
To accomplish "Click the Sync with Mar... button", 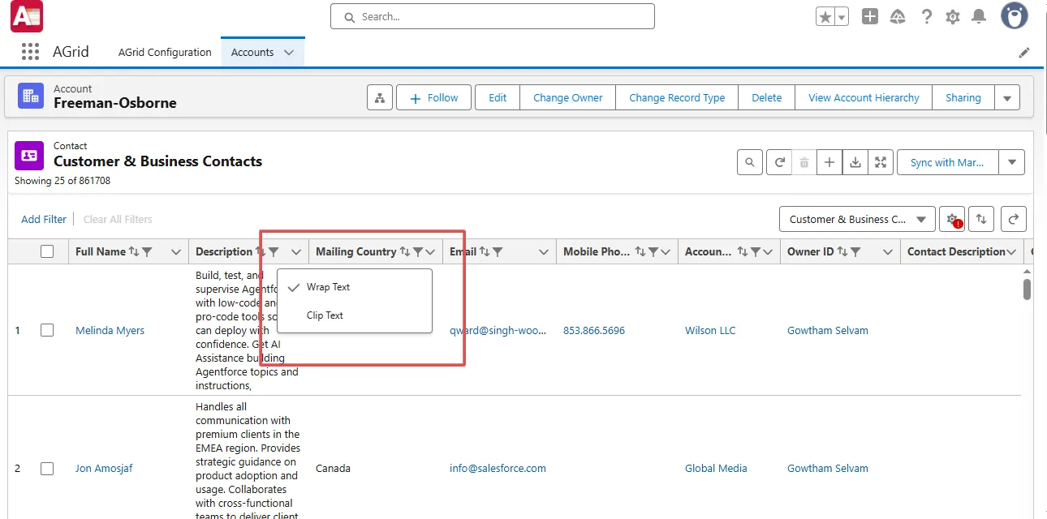I will point(947,162).
